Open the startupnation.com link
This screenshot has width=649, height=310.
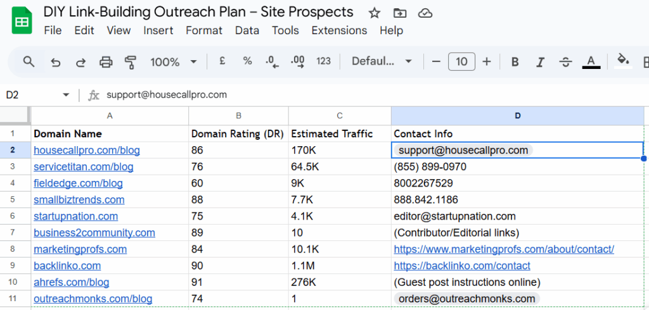tap(76, 216)
